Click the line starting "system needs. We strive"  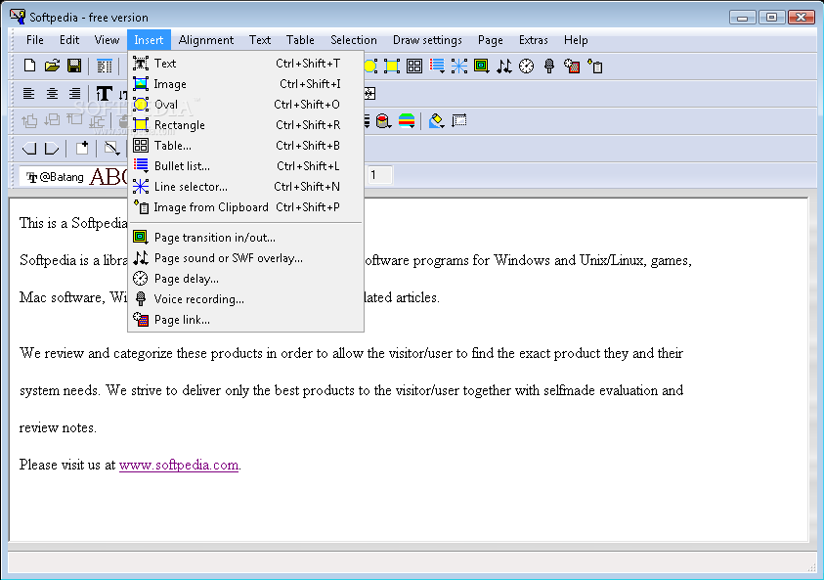tap(351, 390)
